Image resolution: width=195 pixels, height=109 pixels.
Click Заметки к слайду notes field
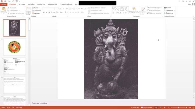(40, 103)
